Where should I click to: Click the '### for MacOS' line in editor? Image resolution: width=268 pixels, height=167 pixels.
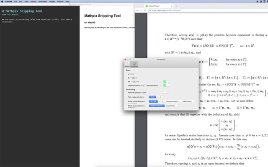[x=10, y=15]
